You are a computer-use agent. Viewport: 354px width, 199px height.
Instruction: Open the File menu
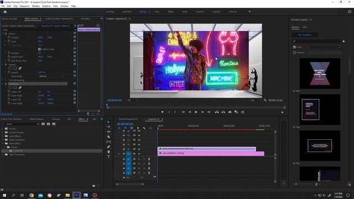coord(3,6)
